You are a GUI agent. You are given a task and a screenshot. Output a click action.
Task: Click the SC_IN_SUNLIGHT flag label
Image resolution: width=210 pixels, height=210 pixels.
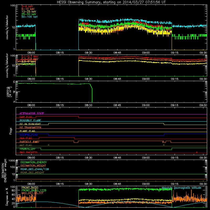(x=30, y=124)
